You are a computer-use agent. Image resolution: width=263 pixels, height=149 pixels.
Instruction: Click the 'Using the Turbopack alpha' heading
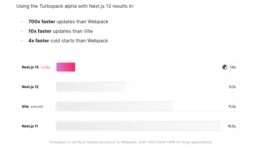coord(75,6)
